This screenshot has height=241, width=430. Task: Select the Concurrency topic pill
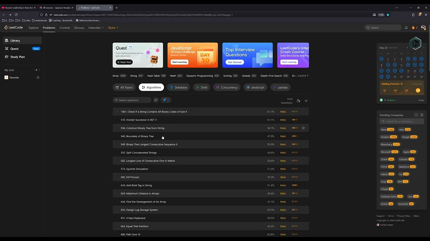(x=227, y=87)
